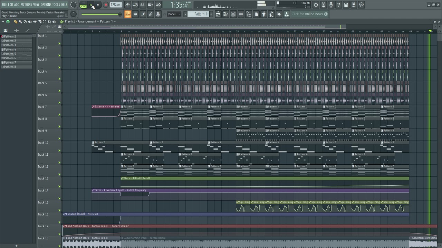This screenshot has height=248, width=442.
Task: Open the help question mark icon
Action: [x=338, y=5]
